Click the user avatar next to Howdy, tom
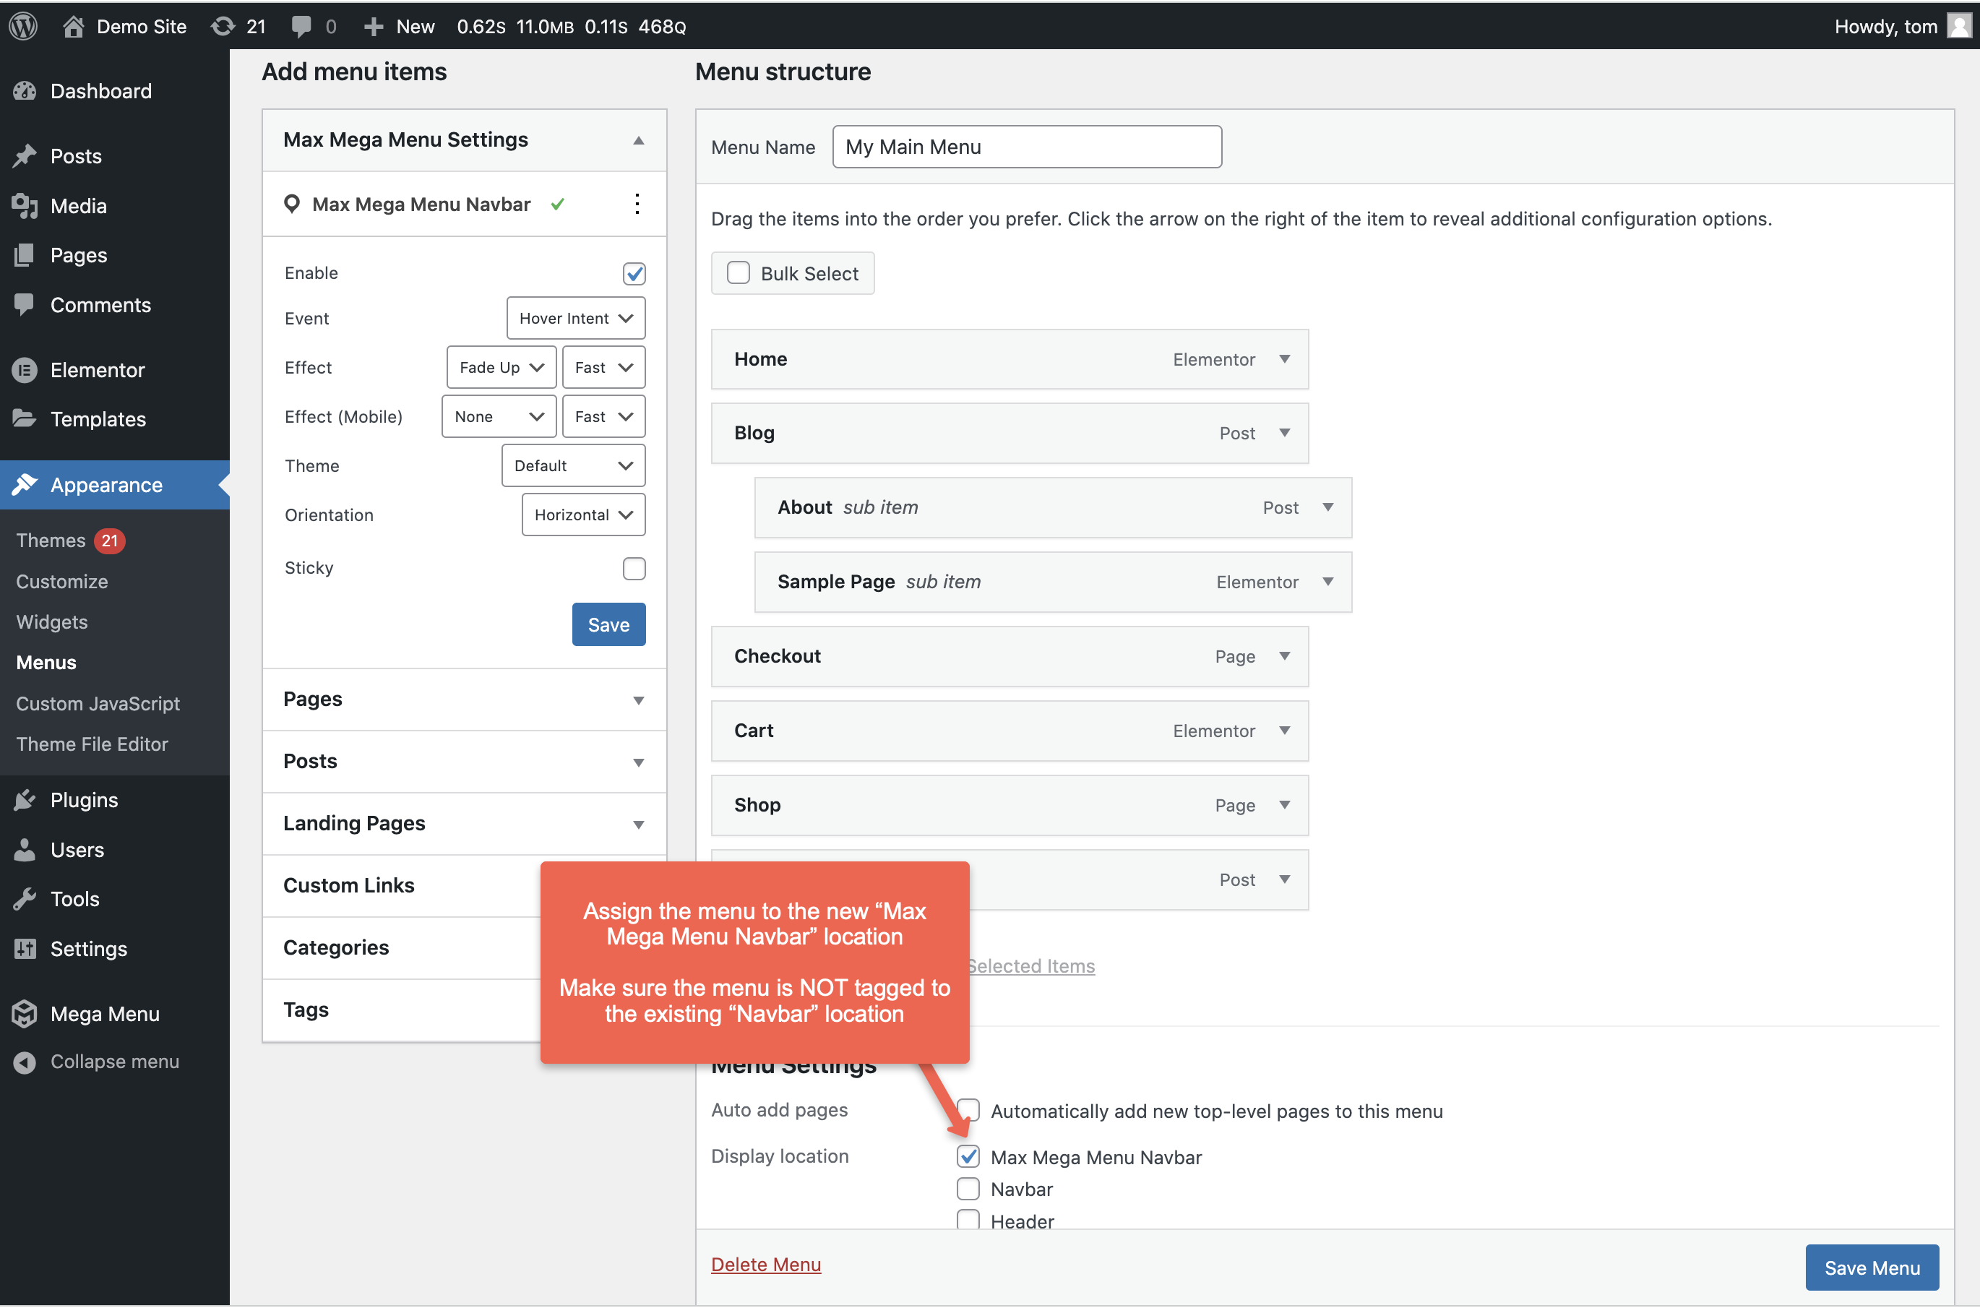The height and width of the screenshot is (1308, 1980). pyautogui.click(x=1958, y=26)
